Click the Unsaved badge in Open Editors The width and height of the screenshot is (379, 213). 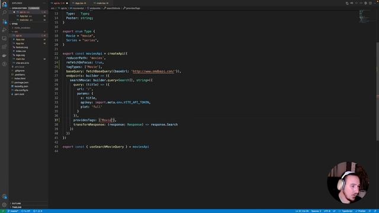click(x=34, y=8)
